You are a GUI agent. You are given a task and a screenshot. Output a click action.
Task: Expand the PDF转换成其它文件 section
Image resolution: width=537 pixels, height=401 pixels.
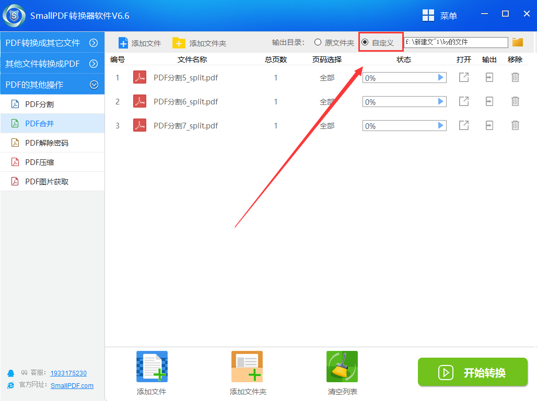click(52, 42)
